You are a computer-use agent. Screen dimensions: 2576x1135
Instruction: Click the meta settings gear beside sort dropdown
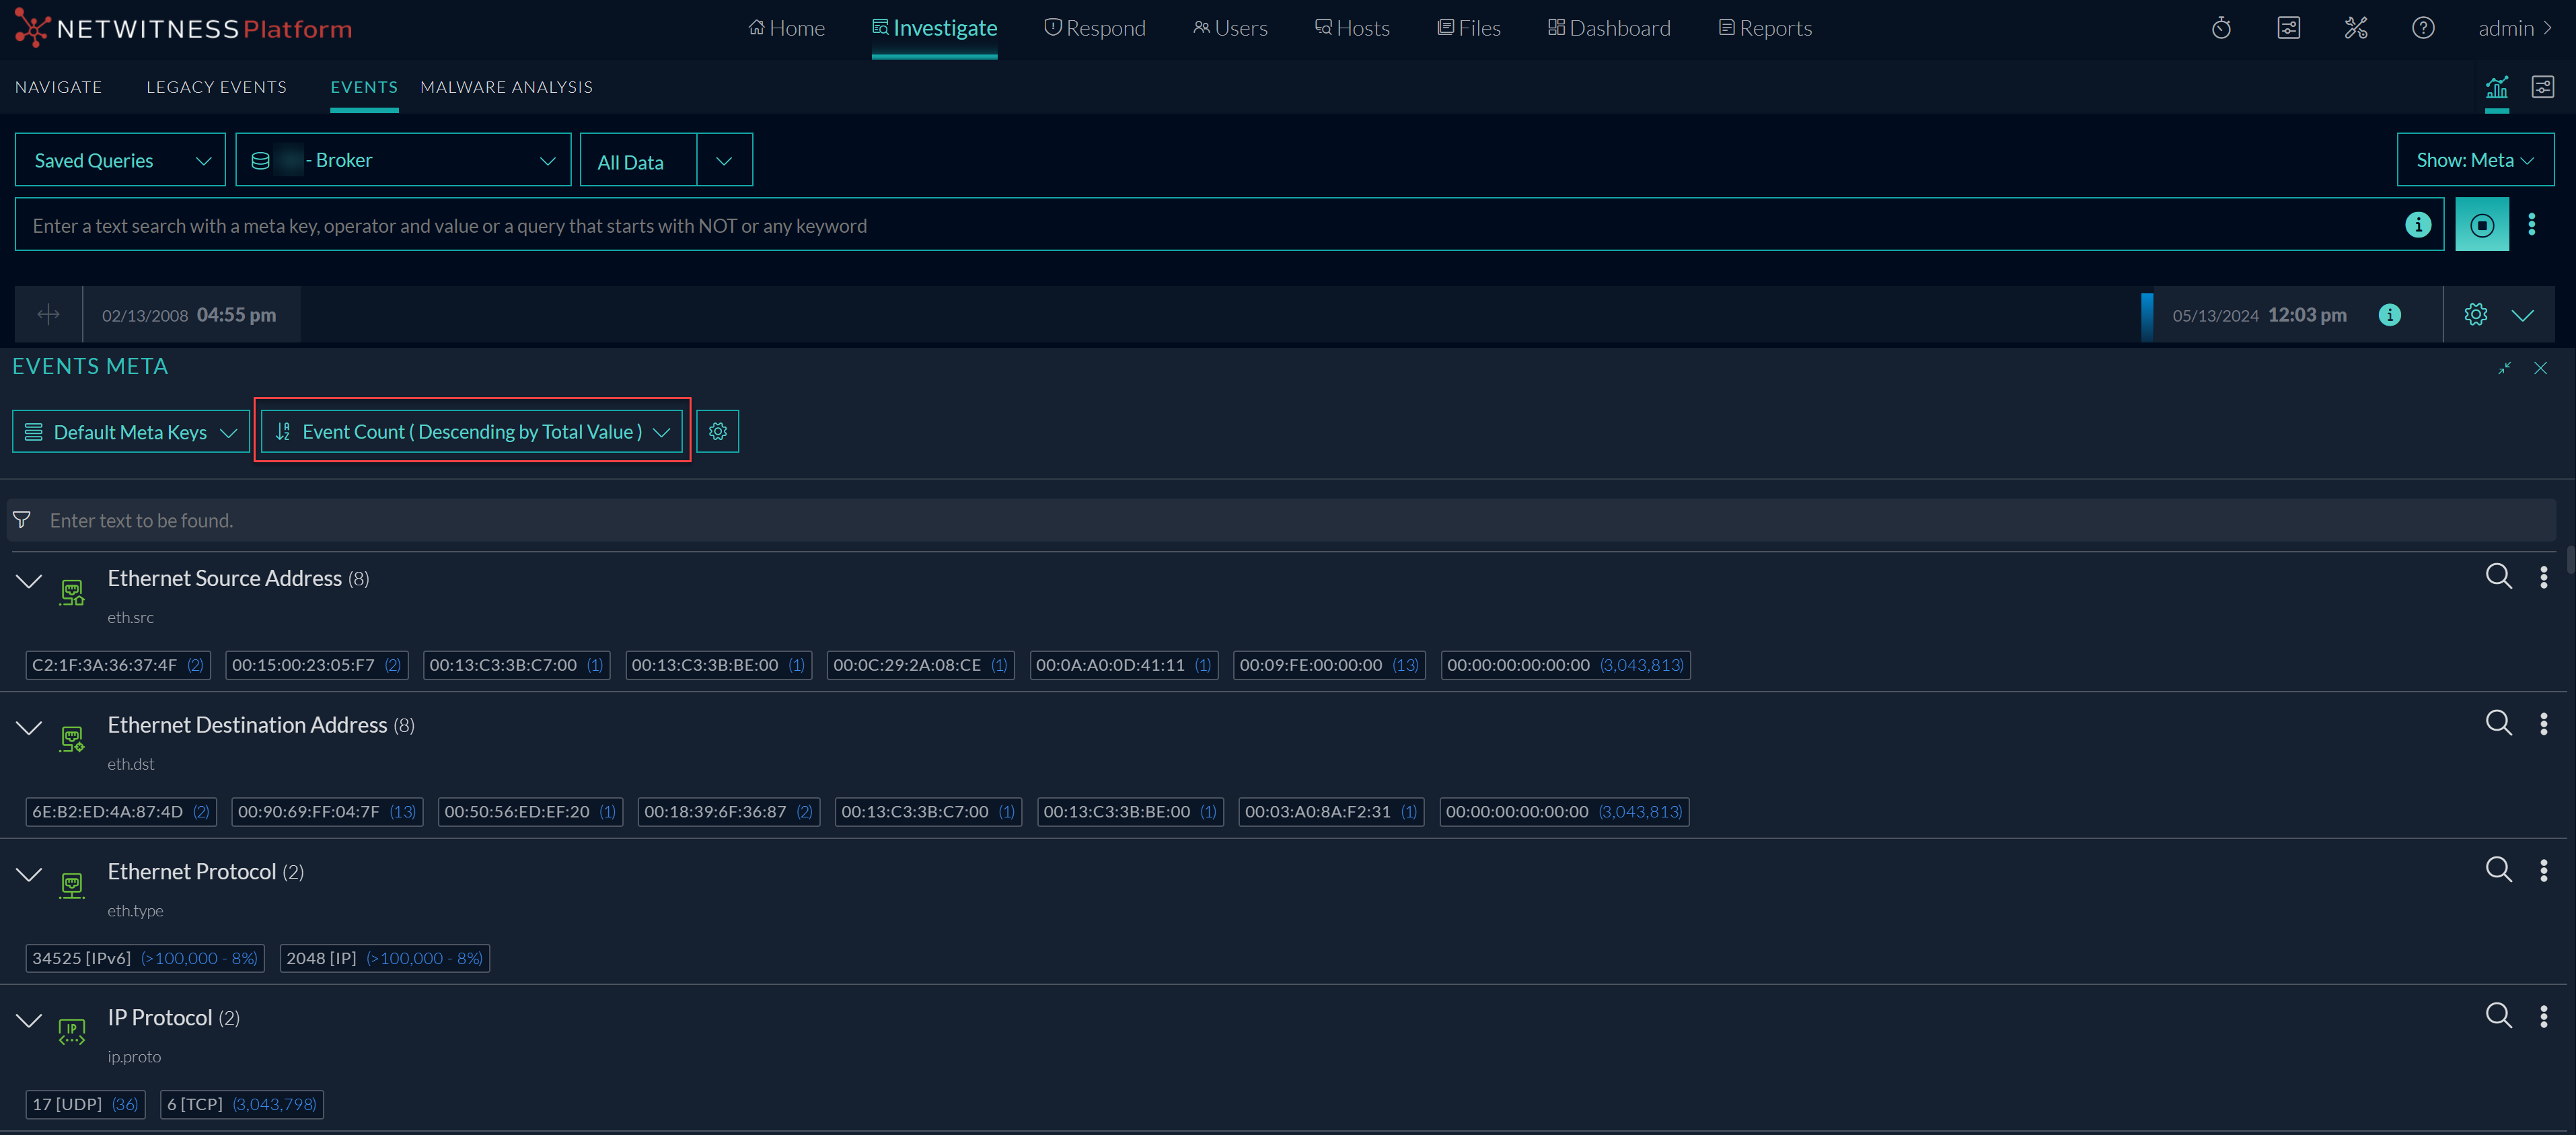pos(717,432)
